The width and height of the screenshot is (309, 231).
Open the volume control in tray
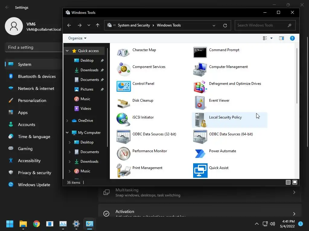[272, 224]
